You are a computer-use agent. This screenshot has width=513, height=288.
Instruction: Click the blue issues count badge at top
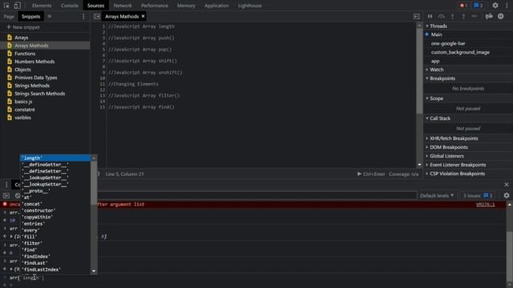(x=479, y=6)
